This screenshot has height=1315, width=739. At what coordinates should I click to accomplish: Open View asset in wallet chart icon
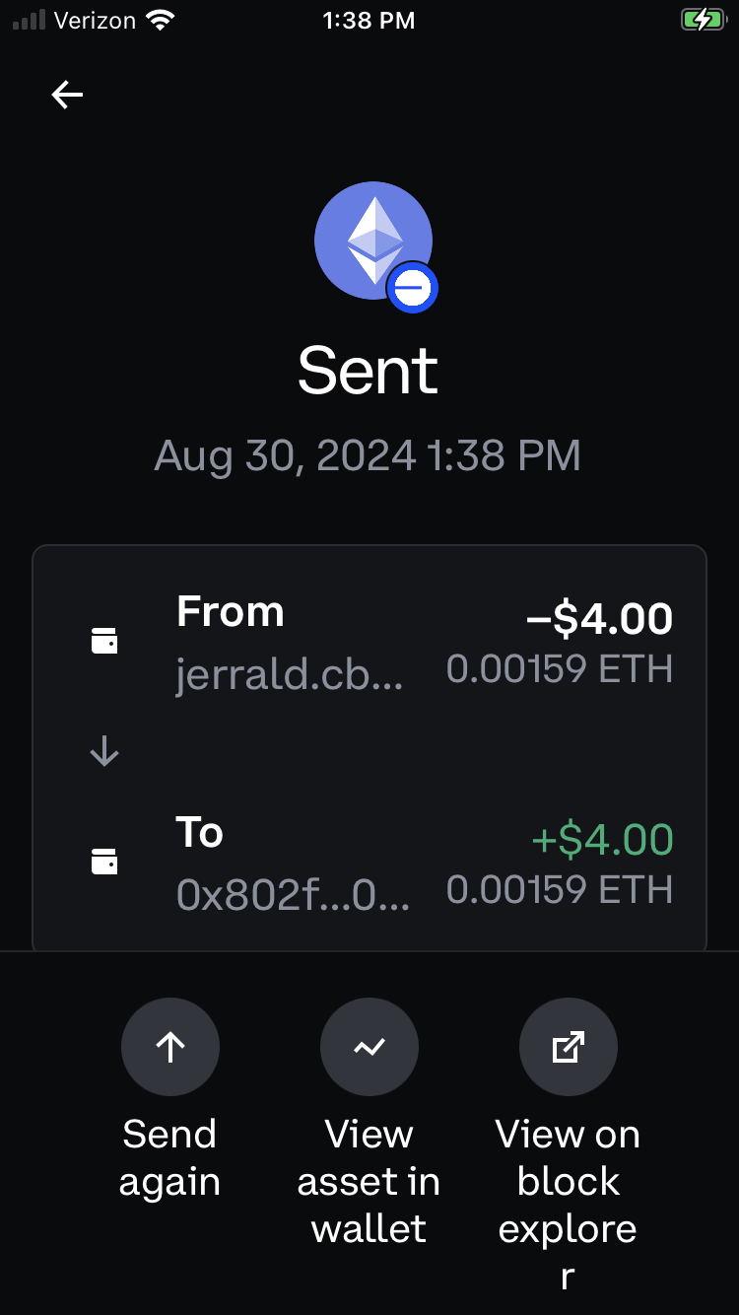(x=369, y=1048)
